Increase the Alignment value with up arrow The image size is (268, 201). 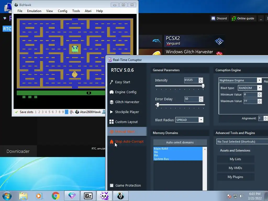tap(265, 117)
